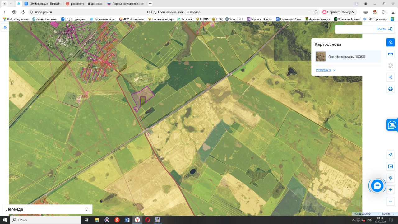Select the ruler measurement tool
The height and width of the screenshot is (224, 398).
391,54
